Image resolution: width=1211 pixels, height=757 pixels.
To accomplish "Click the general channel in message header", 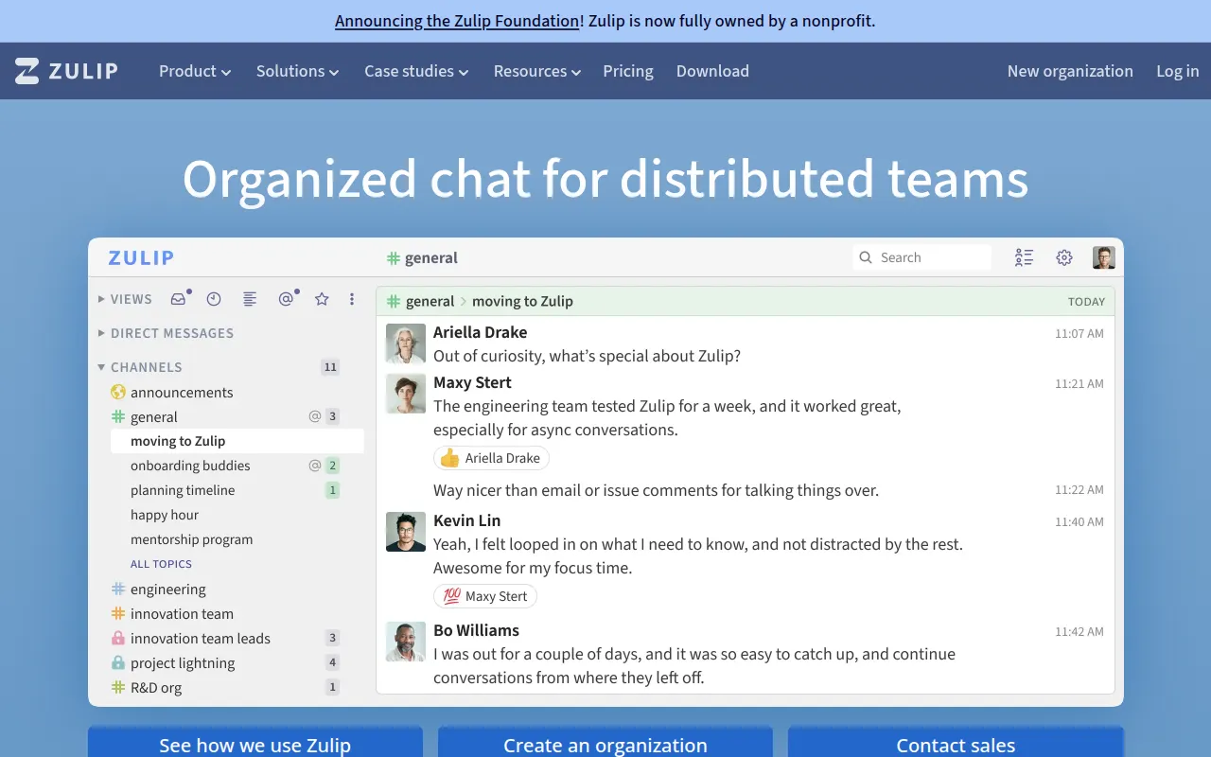I will 421,301.
